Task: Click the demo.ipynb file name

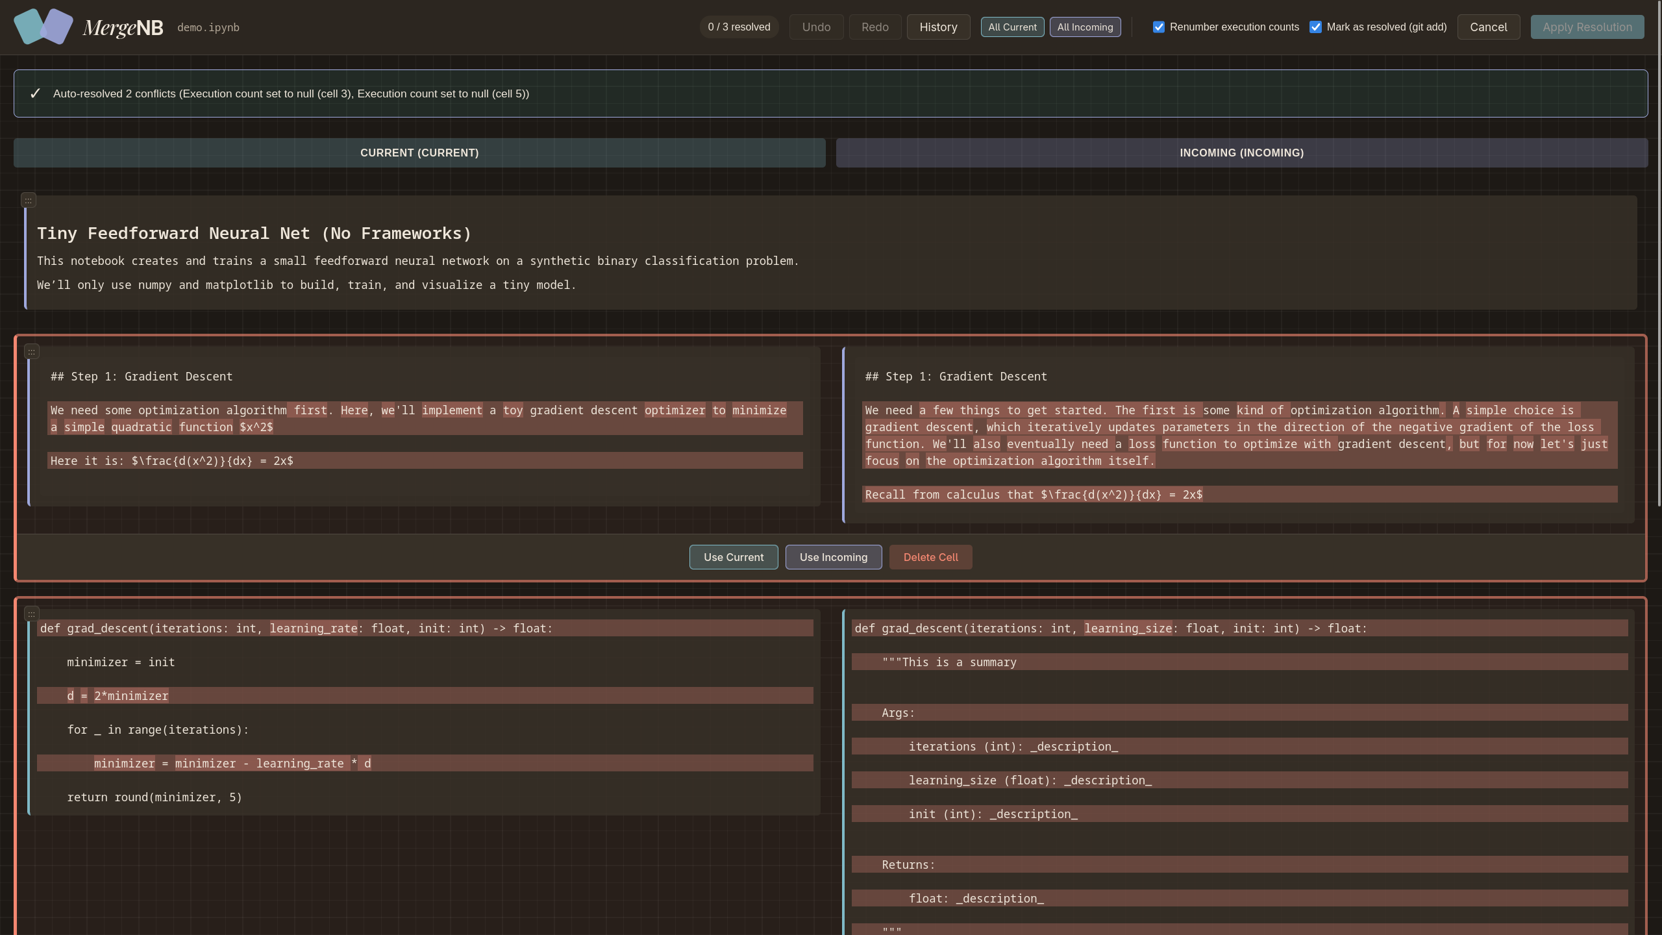Action: (208, 27)
